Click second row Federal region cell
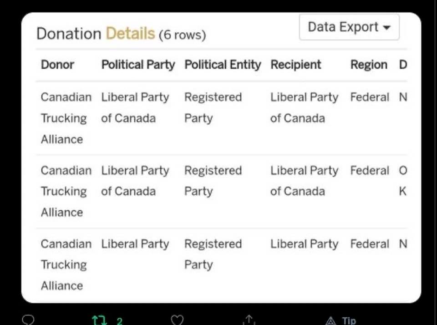Viewport: 437px width, 325px height. click(x=370, y=171)
